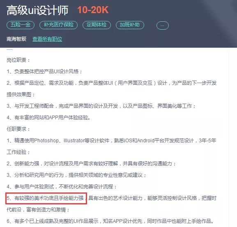Click requirement line 3 starting with 分析和研究用户的行为
Screen dimensions: 237x227
76,175
